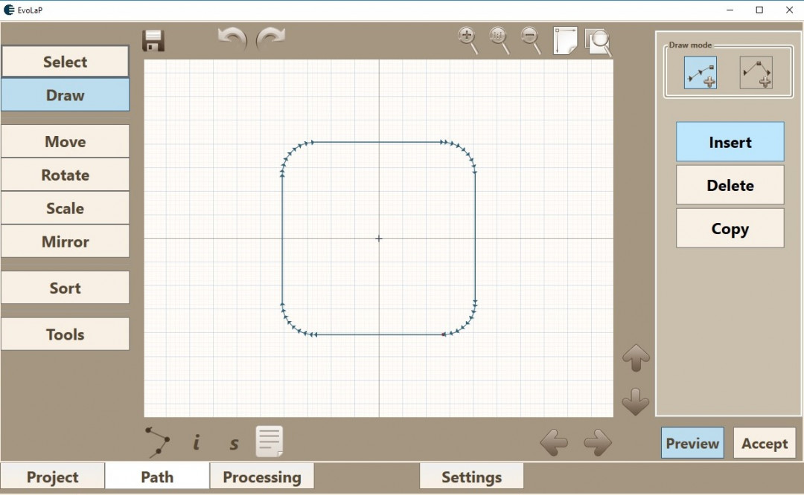804x495 pixels.
Task: Click the middle magnifier zoom icon
Action: (499, 39)
